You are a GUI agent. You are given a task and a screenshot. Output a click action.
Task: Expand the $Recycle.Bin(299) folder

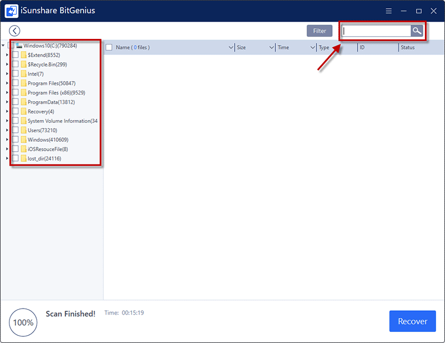click(x=7, y=64)
